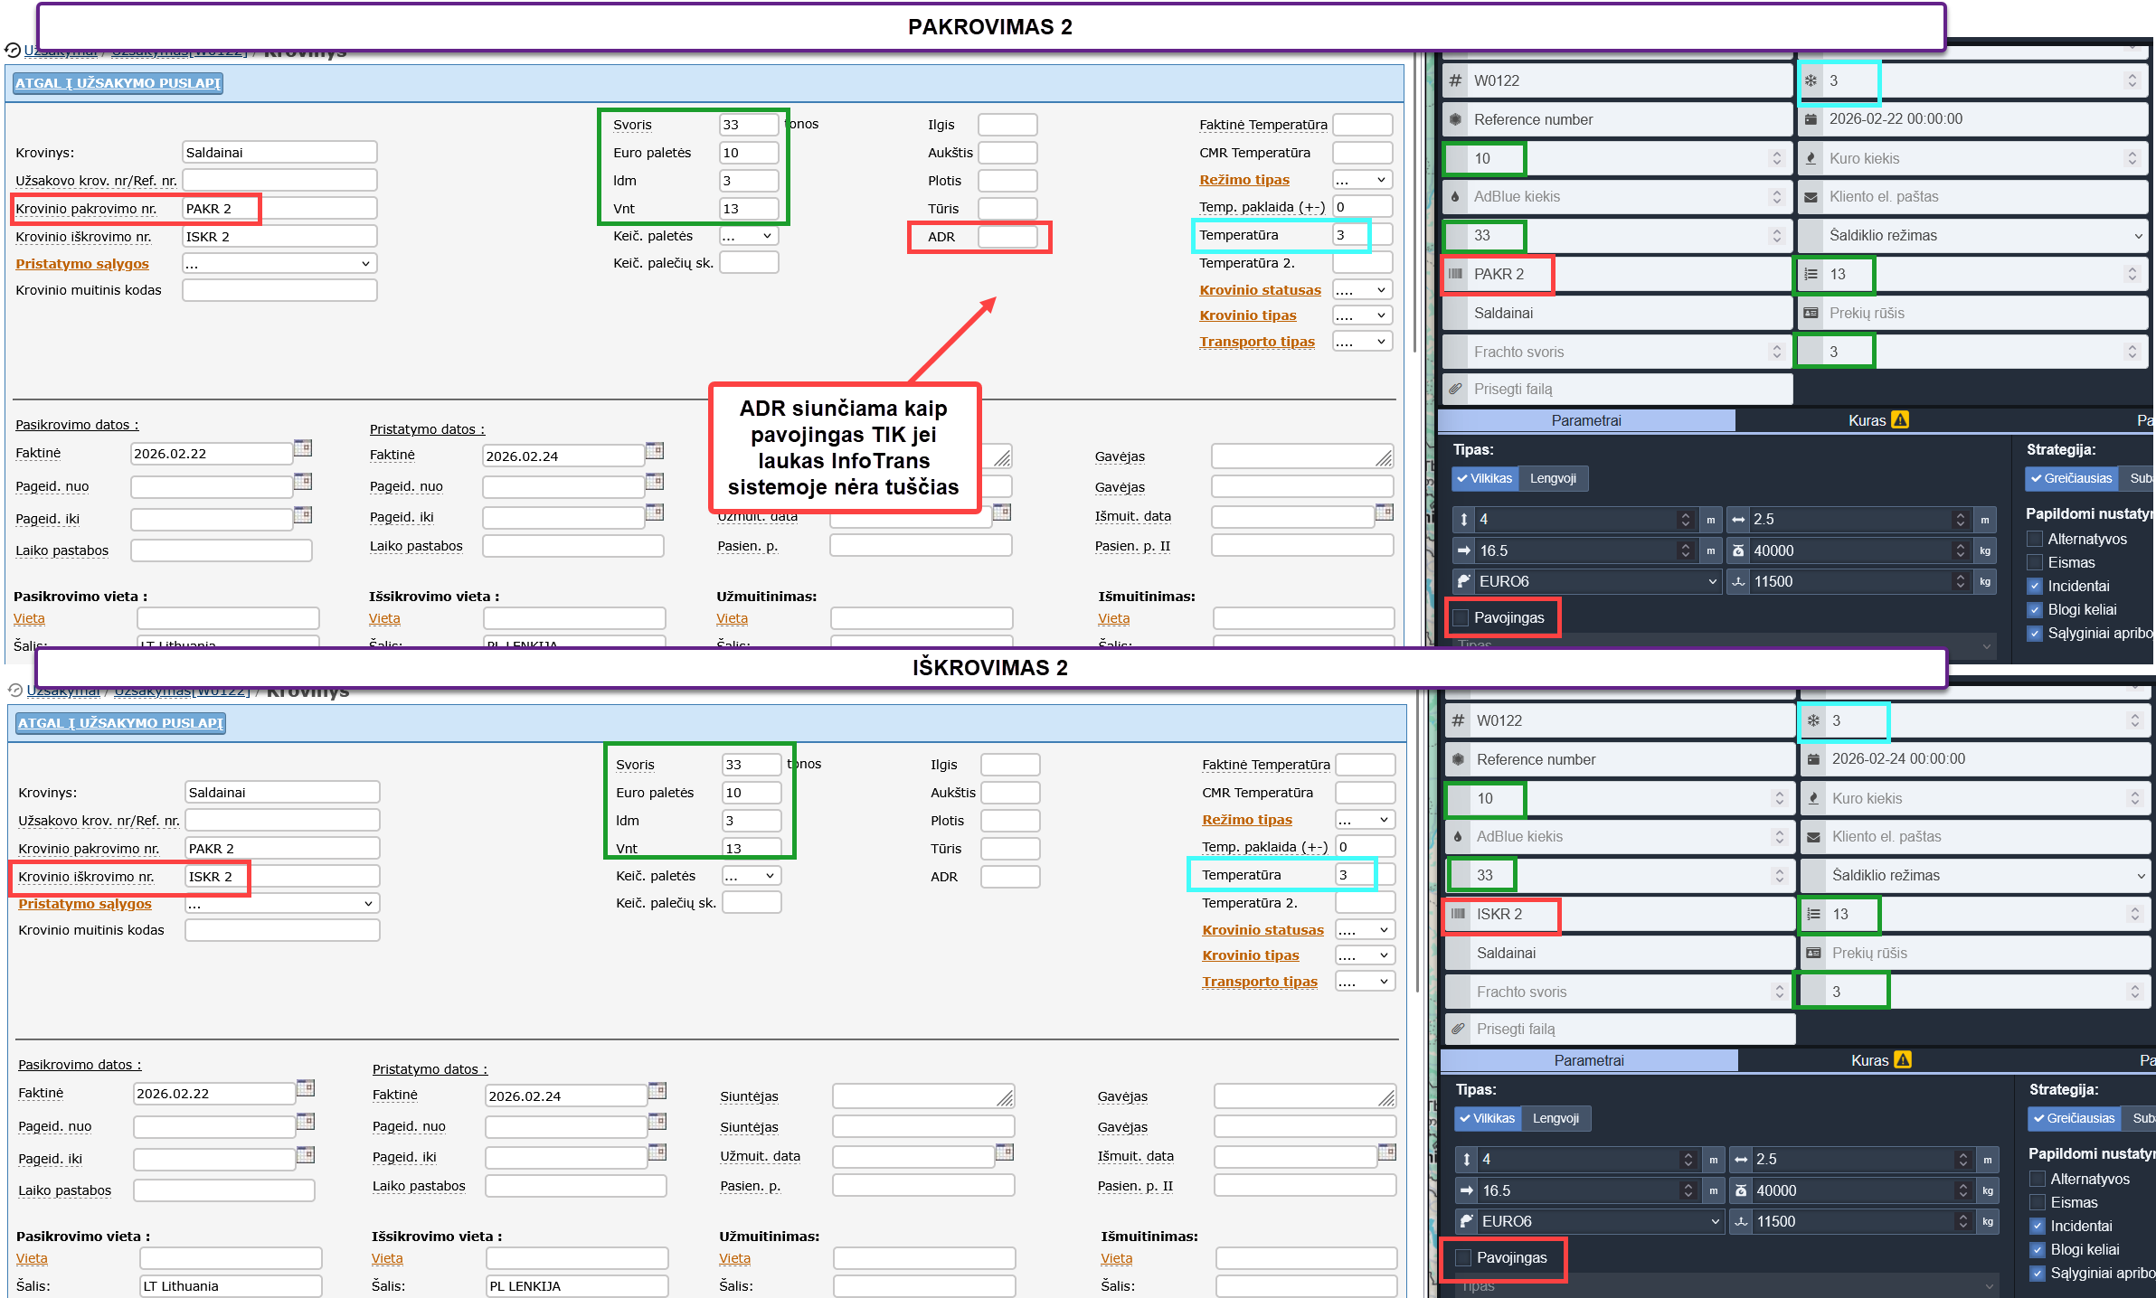Viewport: 2156px width, 1298px height.
Task: Click the Prekių rūšis icon in IŠKROVIMAS 2
Action: (1813, 953)
